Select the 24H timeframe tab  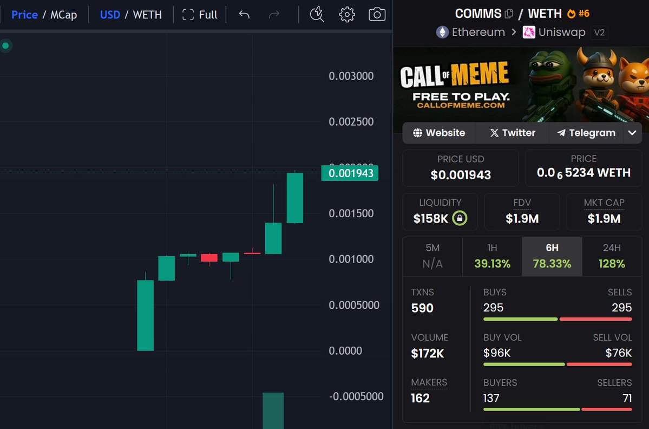[612, 256]
